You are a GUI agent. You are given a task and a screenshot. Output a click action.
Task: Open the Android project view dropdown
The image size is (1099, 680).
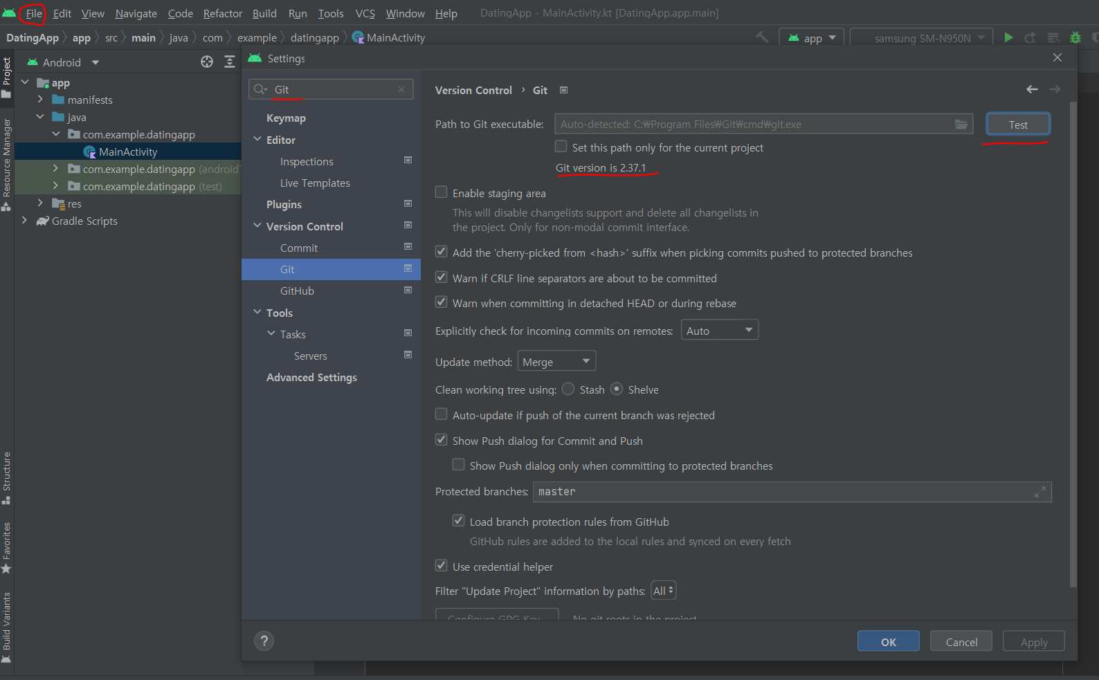click(x=63, y=62)
